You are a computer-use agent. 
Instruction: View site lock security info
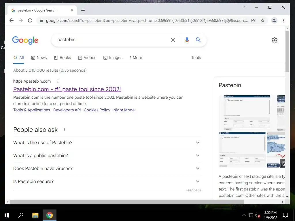(41, 20)
